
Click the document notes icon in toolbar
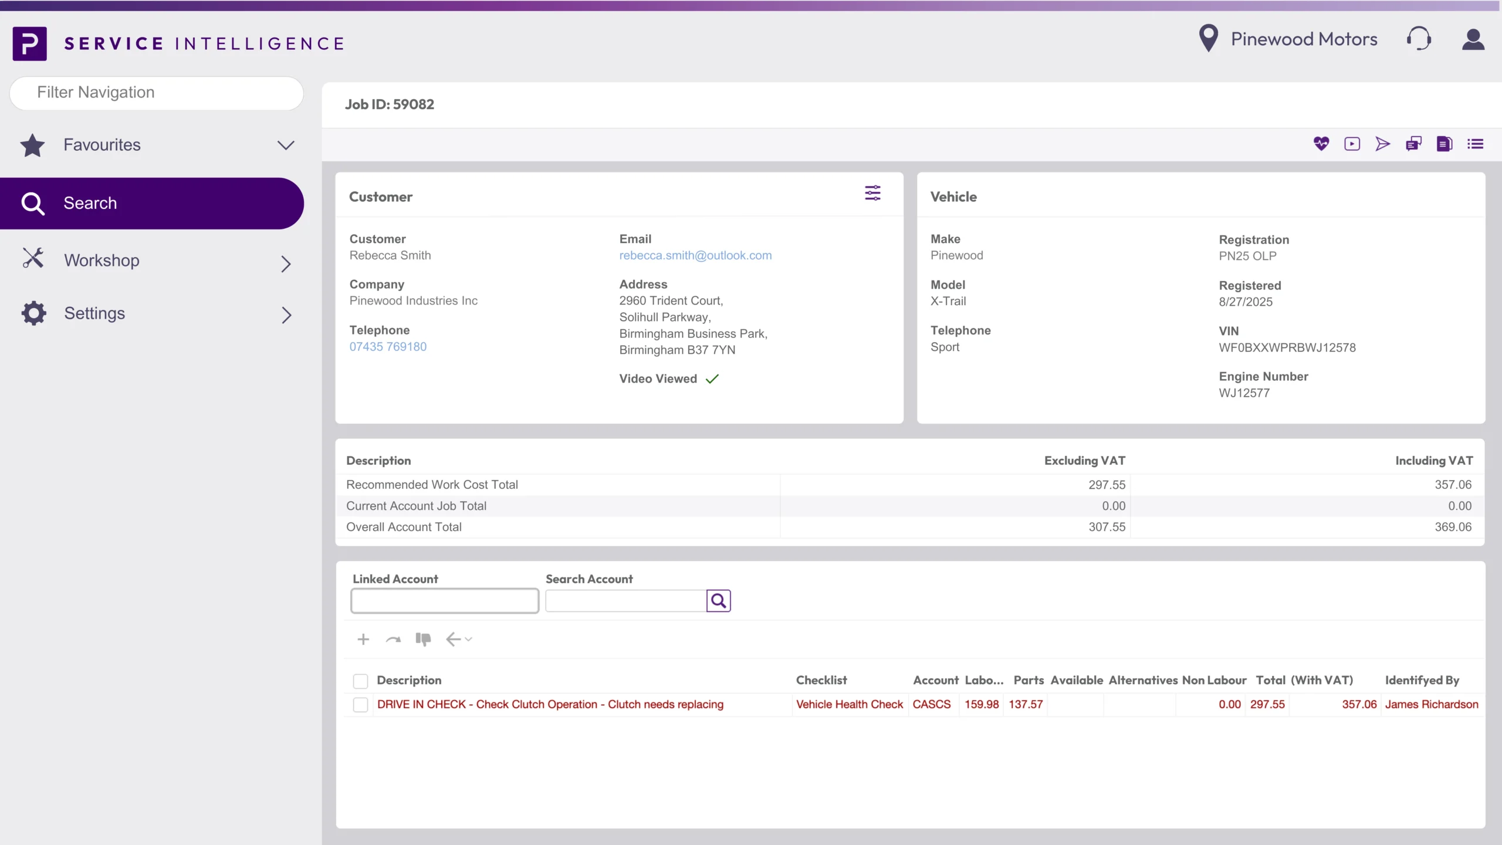1445,144
